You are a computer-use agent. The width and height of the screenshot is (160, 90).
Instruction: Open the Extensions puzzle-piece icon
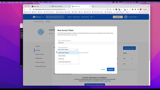coord(135,9)
